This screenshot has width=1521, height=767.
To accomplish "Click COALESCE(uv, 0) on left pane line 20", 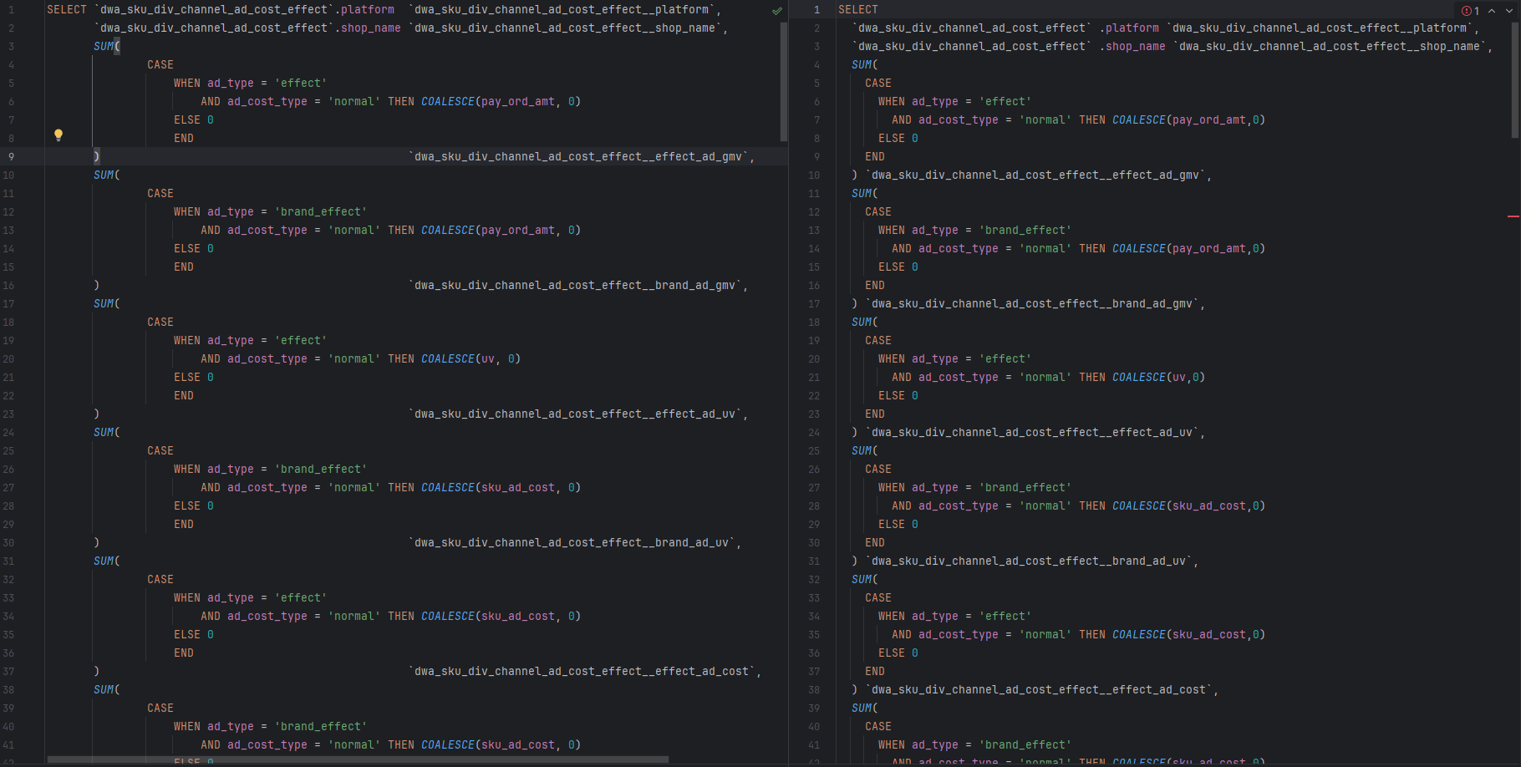I will coord(471,358).
